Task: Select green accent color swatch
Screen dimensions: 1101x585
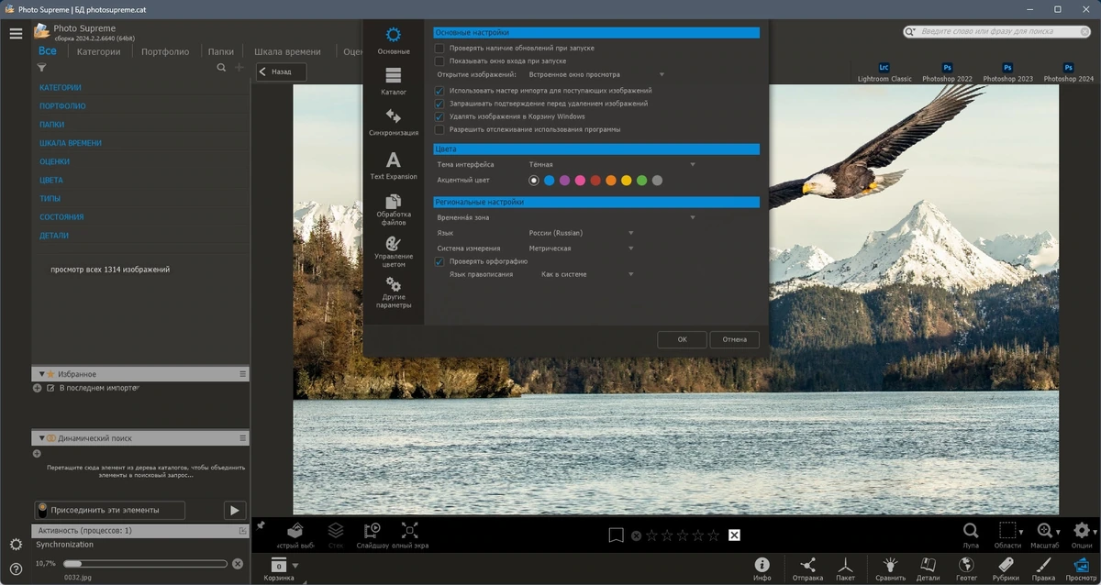Action: point(642,181)
